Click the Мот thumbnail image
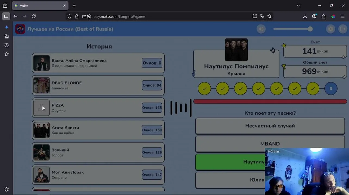This screenshot has width=349, height=195. point(41,175)
